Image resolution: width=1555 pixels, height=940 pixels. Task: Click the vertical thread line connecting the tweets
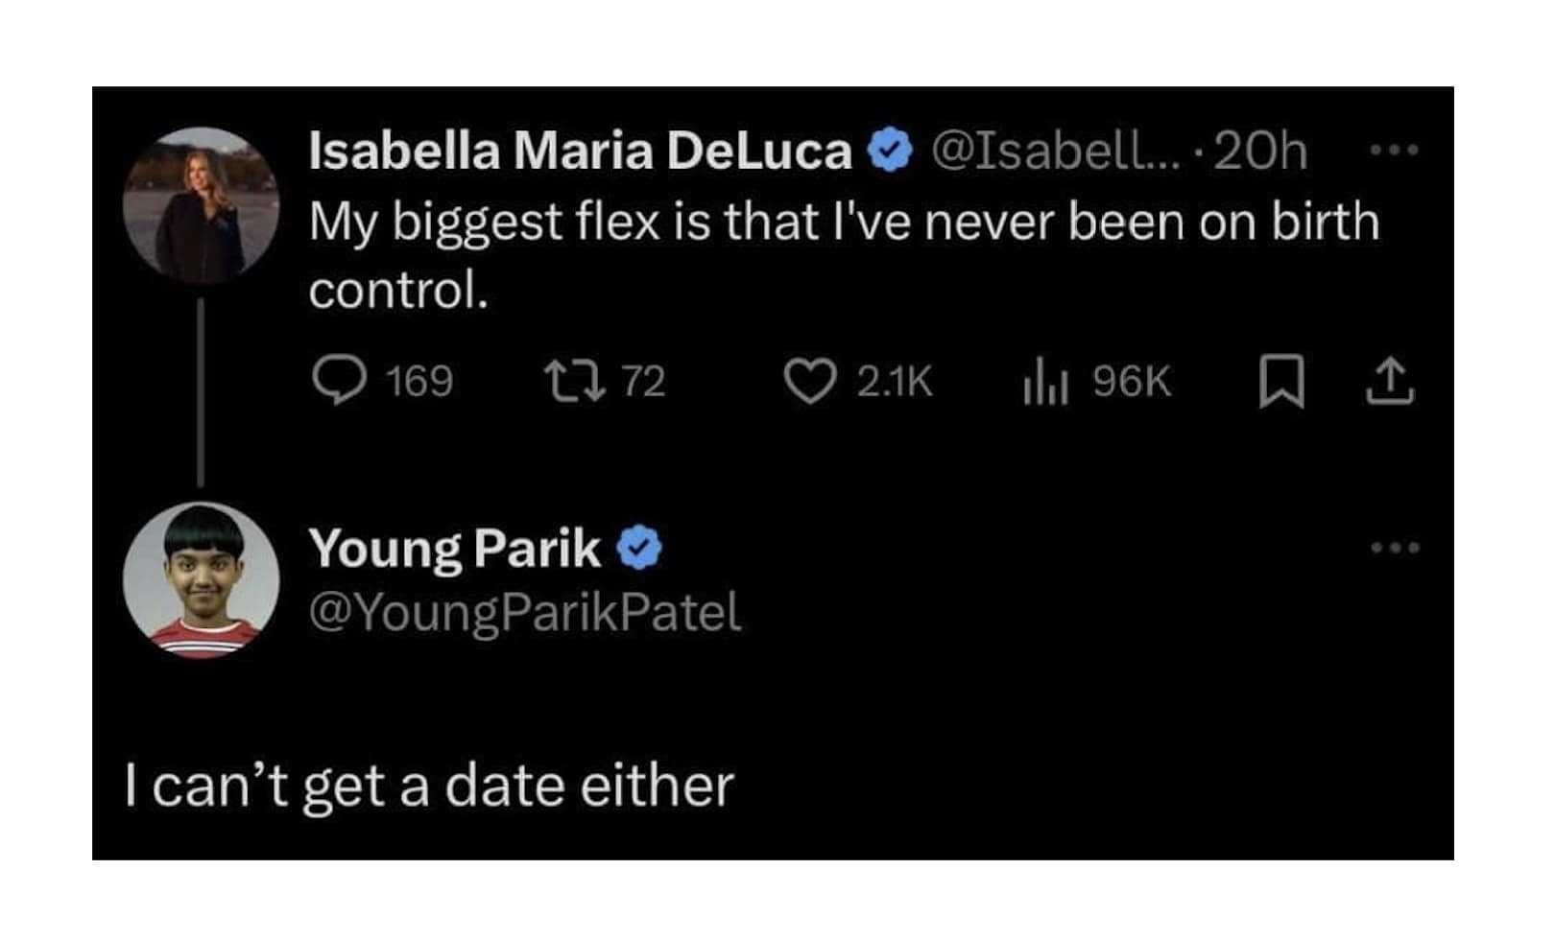click(201, 391)
